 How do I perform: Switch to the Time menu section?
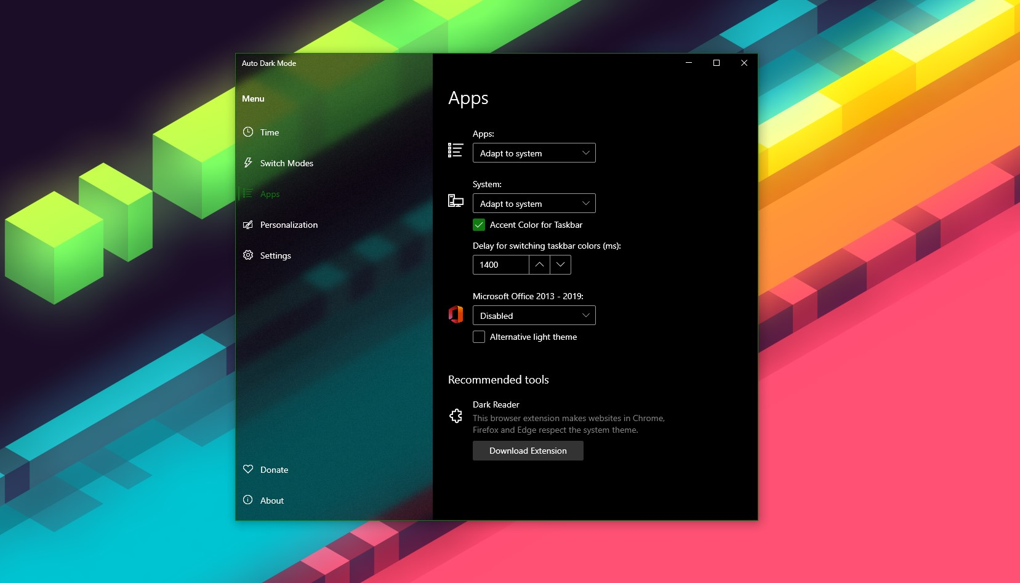[269, 132]
